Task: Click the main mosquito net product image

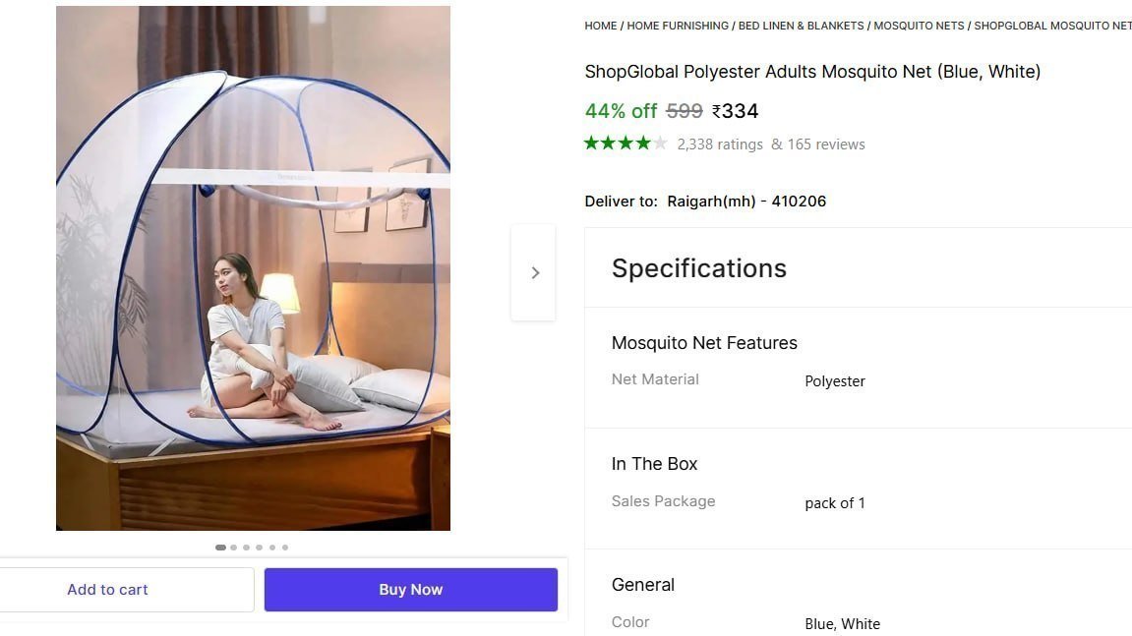Action: point(254,268)
